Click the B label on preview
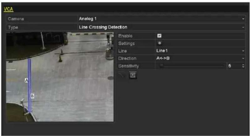Image resolution: width=250 pixels, height=136 pixels. click(32, 96)
